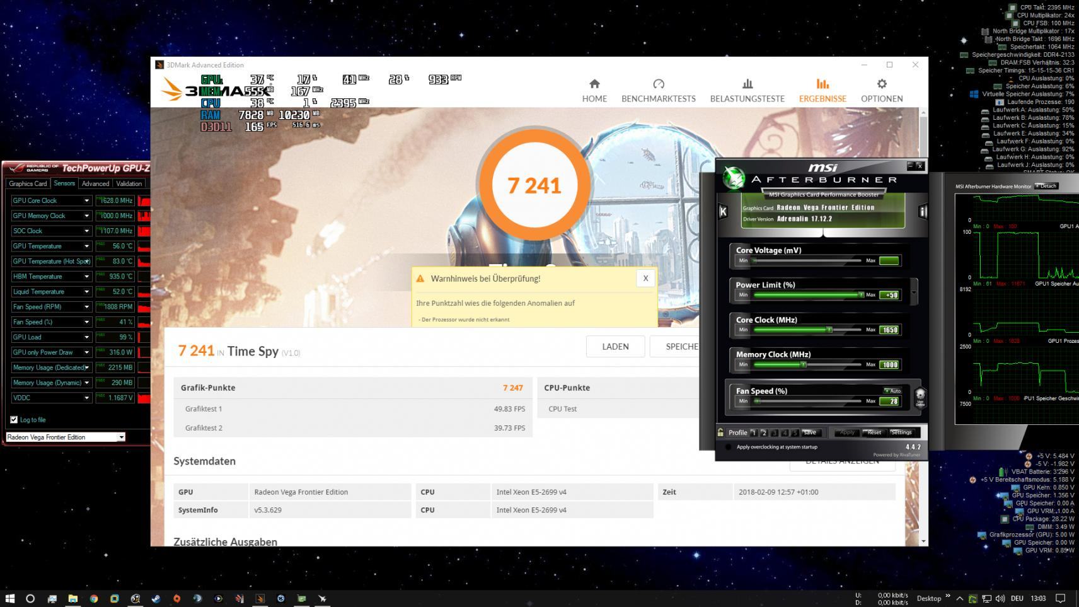1079x607 pixels.
Task: Select Afterburner profile slot 4
Action: click(785, 432)
